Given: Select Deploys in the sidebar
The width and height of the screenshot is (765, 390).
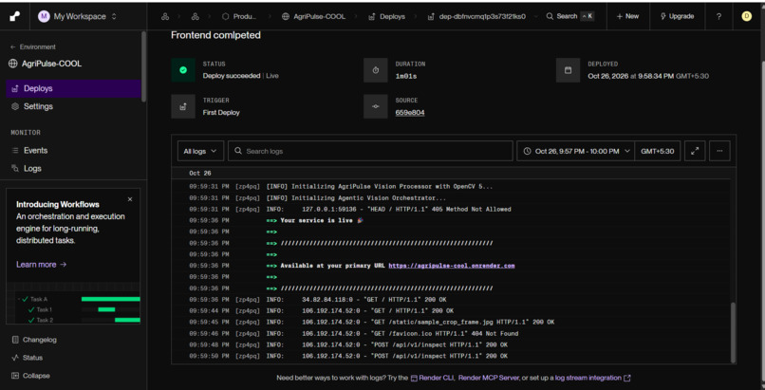Looking at the screenshot, I should click(x=73, y=89).
